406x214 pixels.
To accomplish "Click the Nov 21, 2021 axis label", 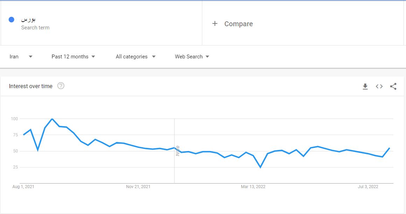I will pyautogui.click(x=138, y=187).
